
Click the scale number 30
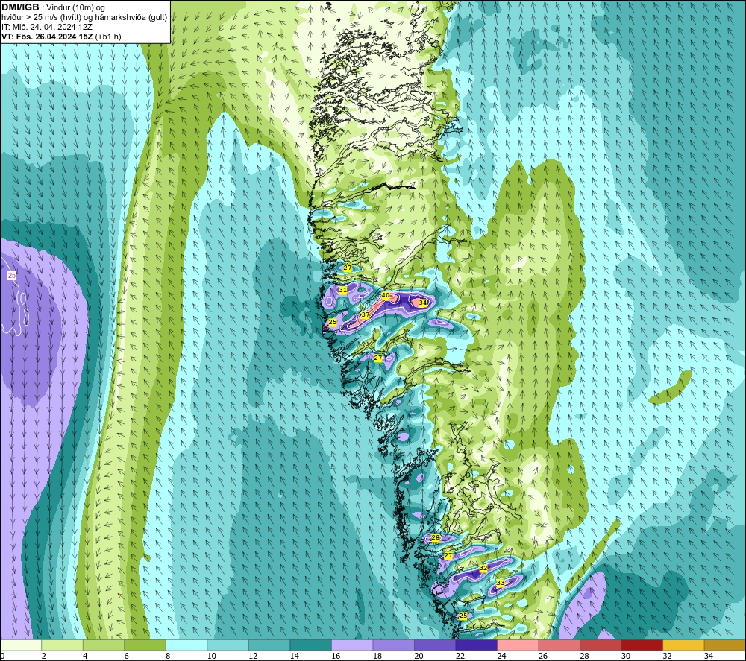pos(626,656)
